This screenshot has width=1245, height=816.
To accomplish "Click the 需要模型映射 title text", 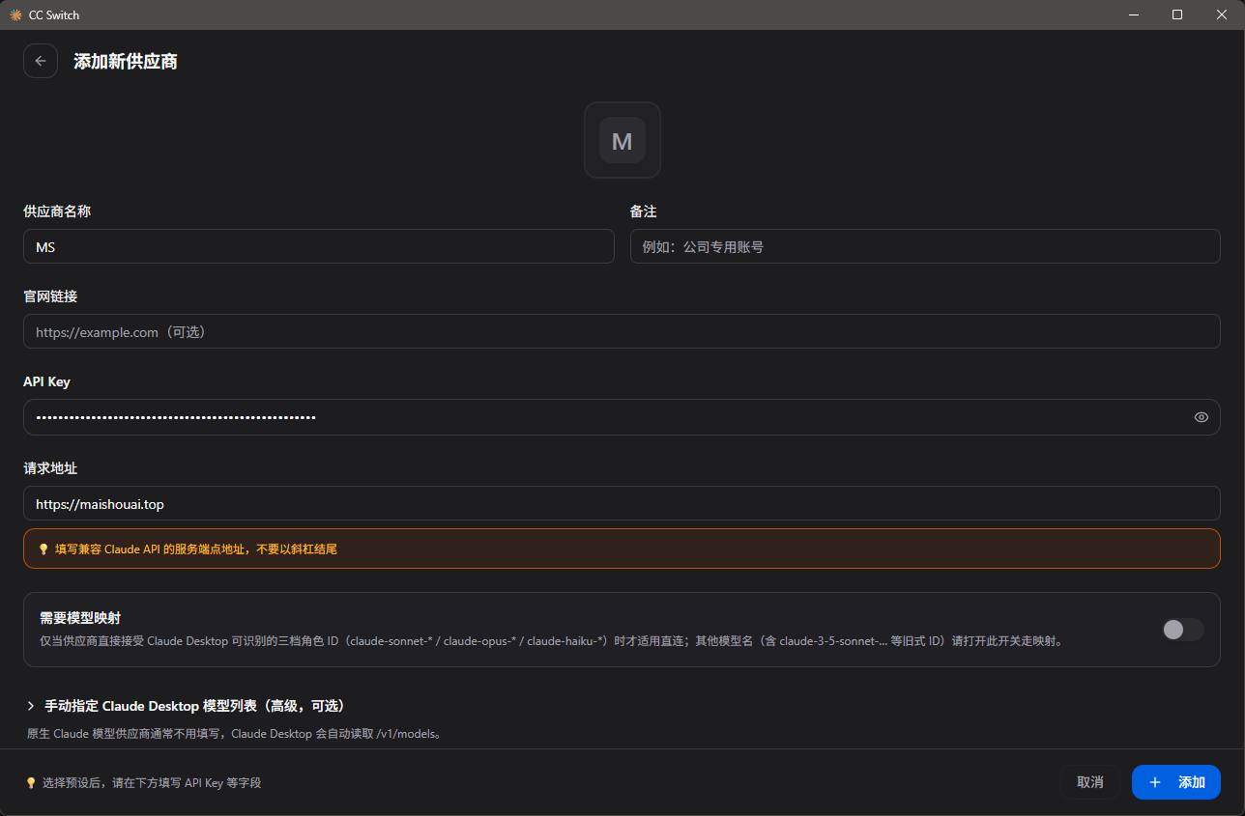I will click(80, 617).
